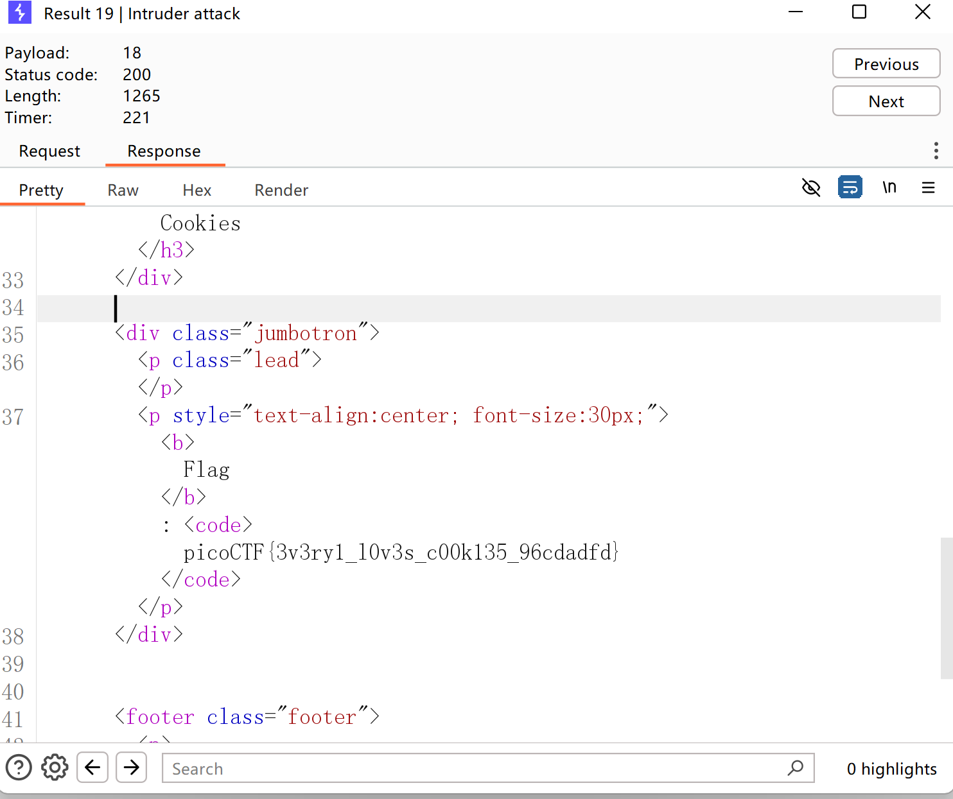
Task: Switch to the Request tab
Action: coord(49,151)
